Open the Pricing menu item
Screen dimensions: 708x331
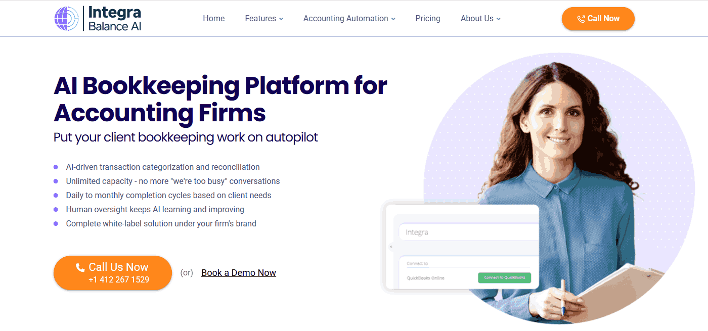coord(428,19)
